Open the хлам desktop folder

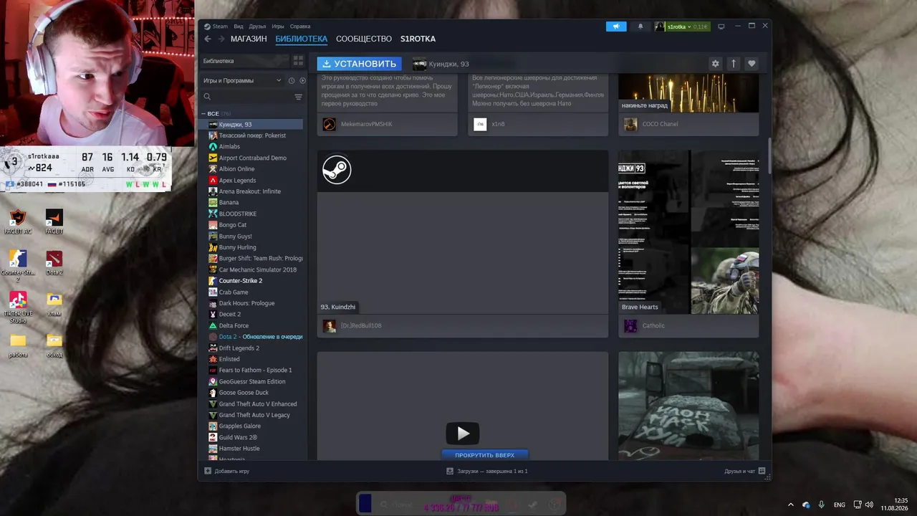[54, 304]
